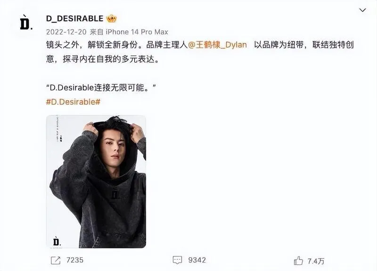The image size is (377, 271).
Task: Click the 2022-12-20 post date
Action: coord(66,32)
